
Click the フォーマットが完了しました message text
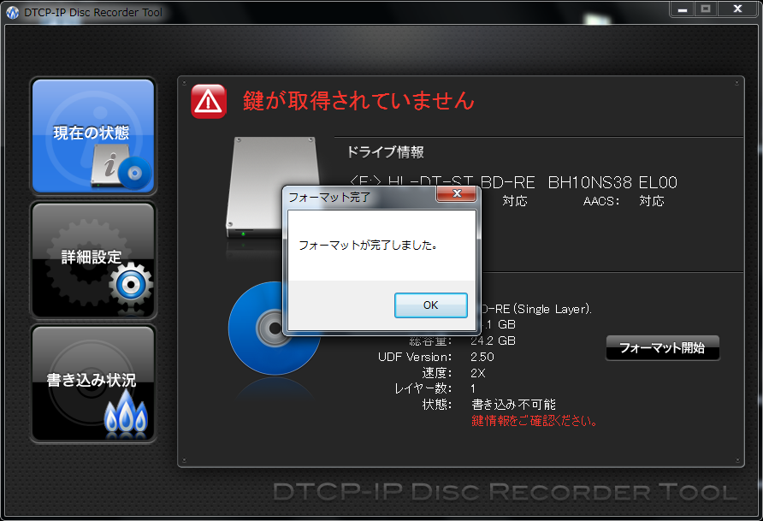tap(368, 246)
